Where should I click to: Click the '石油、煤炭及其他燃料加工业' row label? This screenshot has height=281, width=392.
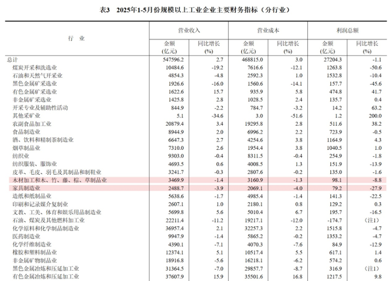point(49,220)
